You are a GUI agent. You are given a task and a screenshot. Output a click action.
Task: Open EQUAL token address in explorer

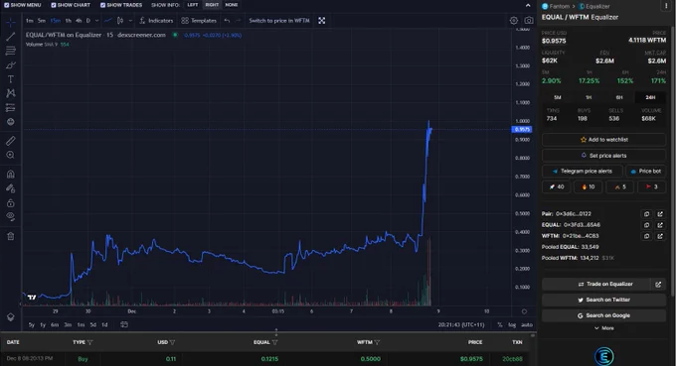coord(660,225)
